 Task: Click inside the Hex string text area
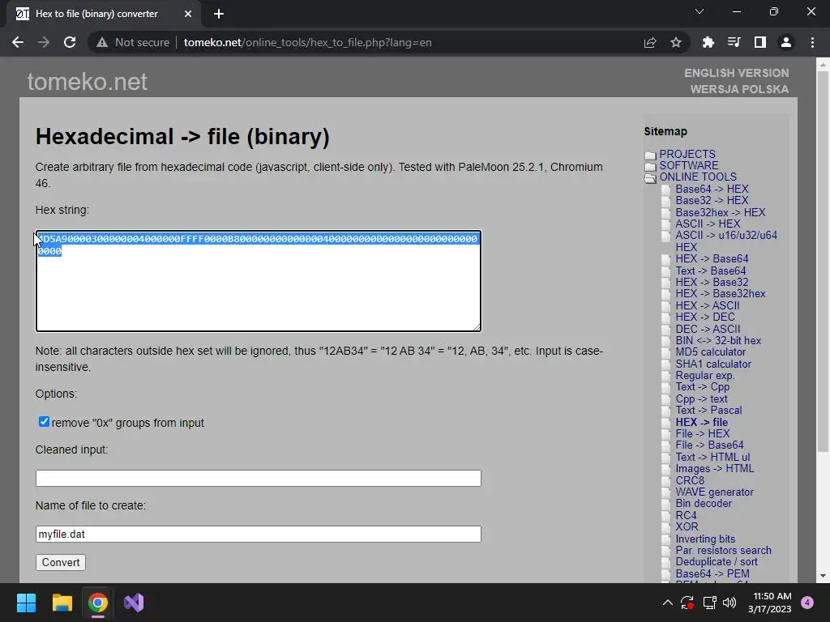(259, 281)
